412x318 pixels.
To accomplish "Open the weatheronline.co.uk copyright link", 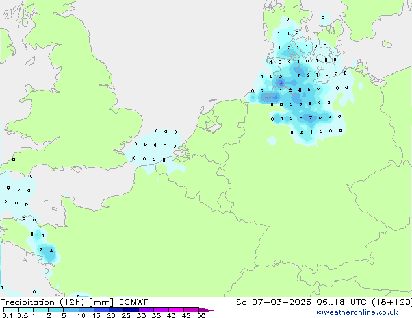I will 357,312.
